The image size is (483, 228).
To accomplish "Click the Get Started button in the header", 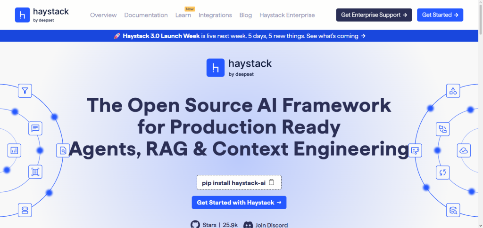I will (440, 15).
